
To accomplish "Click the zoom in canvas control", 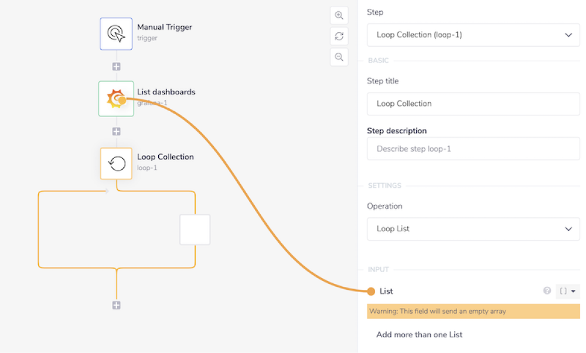I will point(339,15).
